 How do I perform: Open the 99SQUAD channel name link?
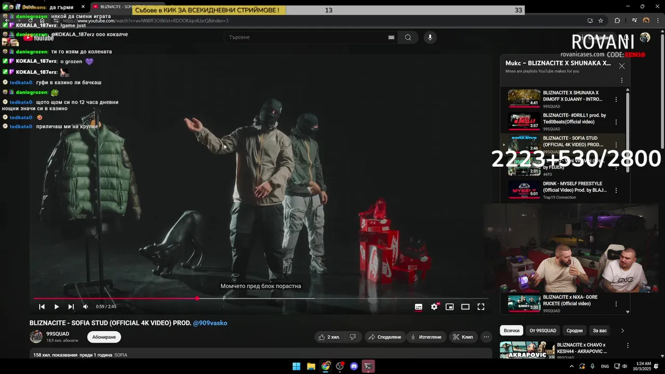(58, 334)
